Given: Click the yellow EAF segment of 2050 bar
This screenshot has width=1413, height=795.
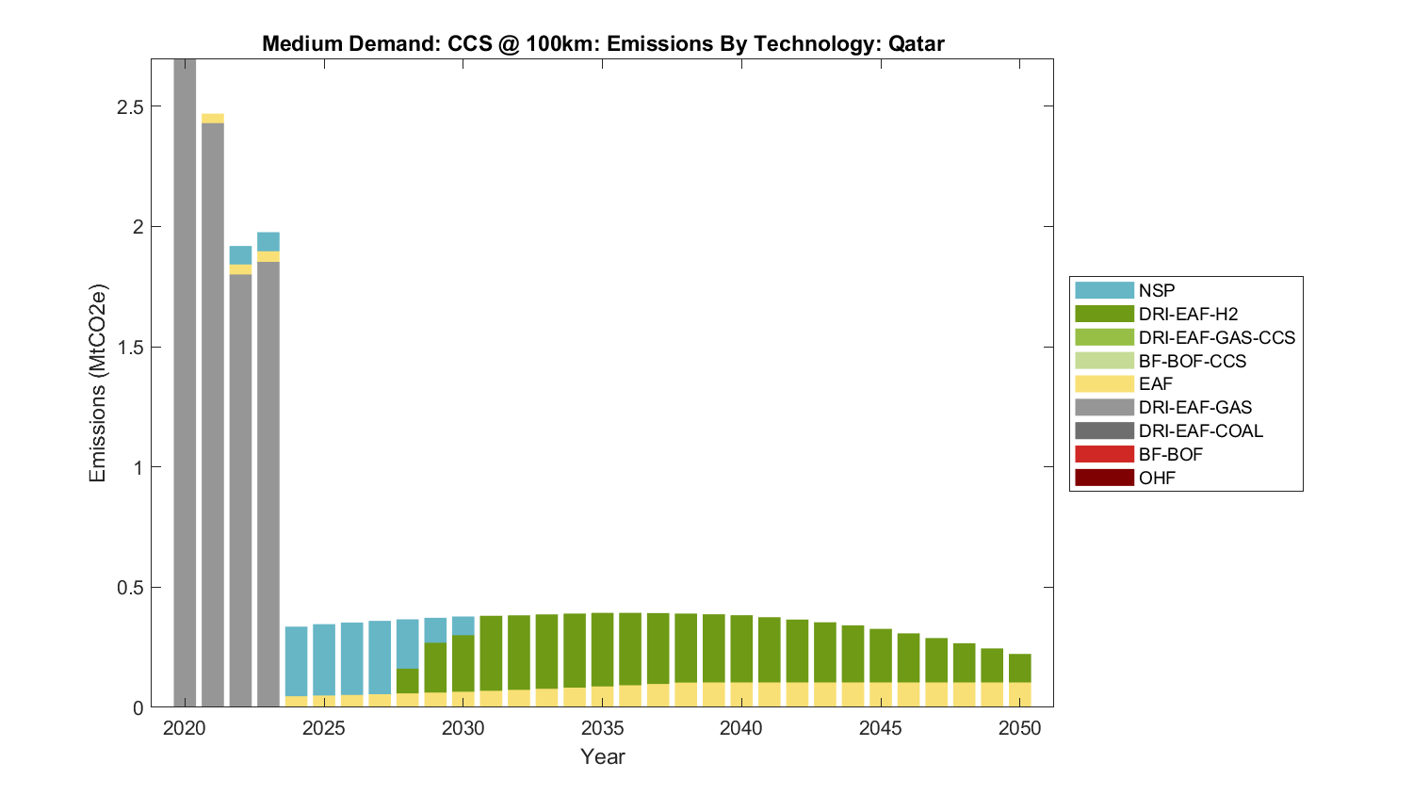Looking at the screenshot, I should [1019, 694].
